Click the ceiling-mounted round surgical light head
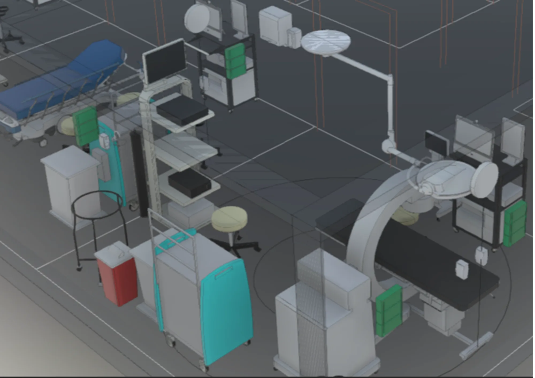Screen dimensions: 535x378 pyautogui.click(x=326, y=43)
